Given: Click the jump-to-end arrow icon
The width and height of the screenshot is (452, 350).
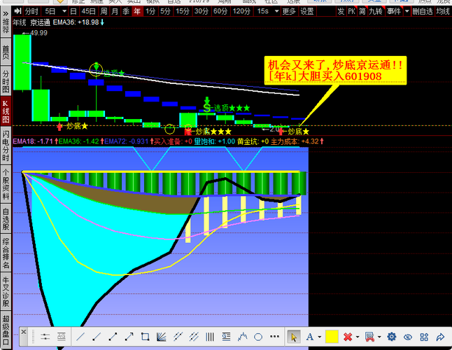Looking at the screenshot, I should (x=18, y=11).
